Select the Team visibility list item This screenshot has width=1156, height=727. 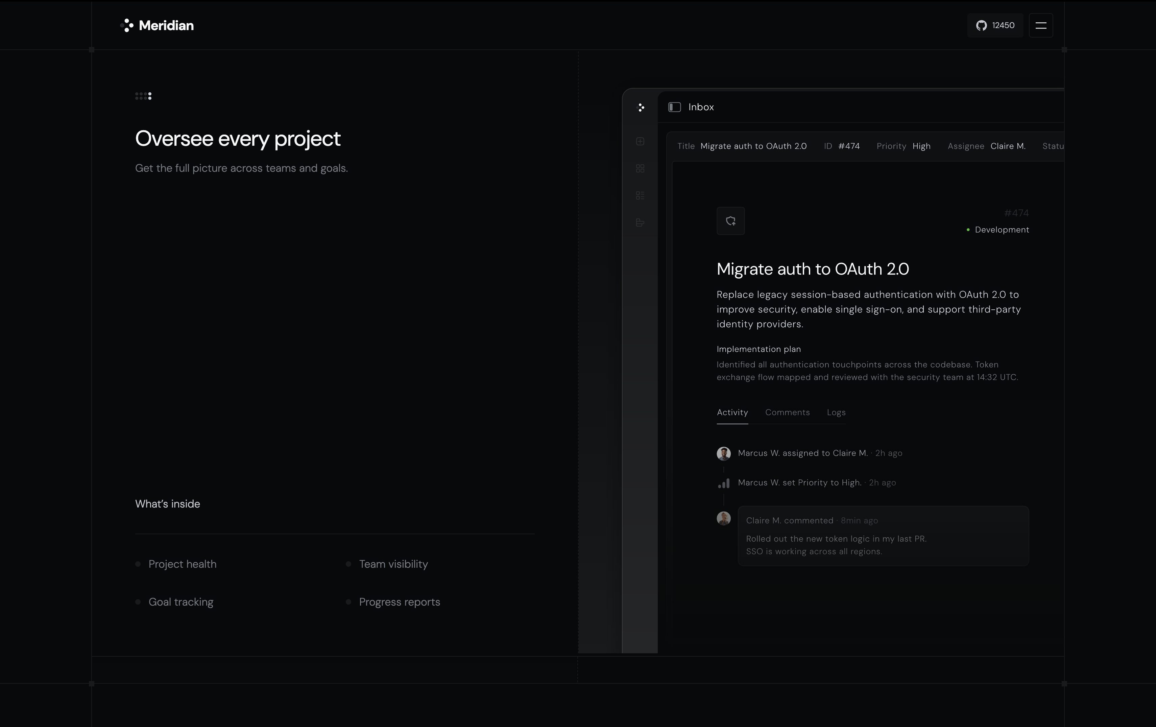pyautogui.click(x=386, y=564)
